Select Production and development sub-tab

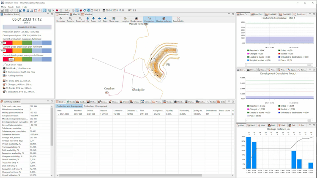tap(69, 106)
